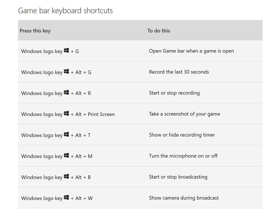Click the "Turn the microphone on or off" text
The image size is (276, 221).
click(183, 156)
